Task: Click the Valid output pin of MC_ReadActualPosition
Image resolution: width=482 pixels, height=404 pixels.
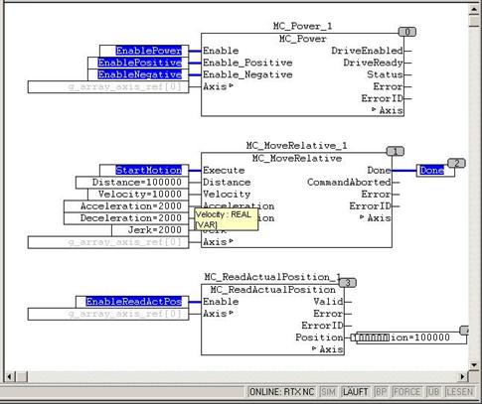Action: [x=328, y=302]
